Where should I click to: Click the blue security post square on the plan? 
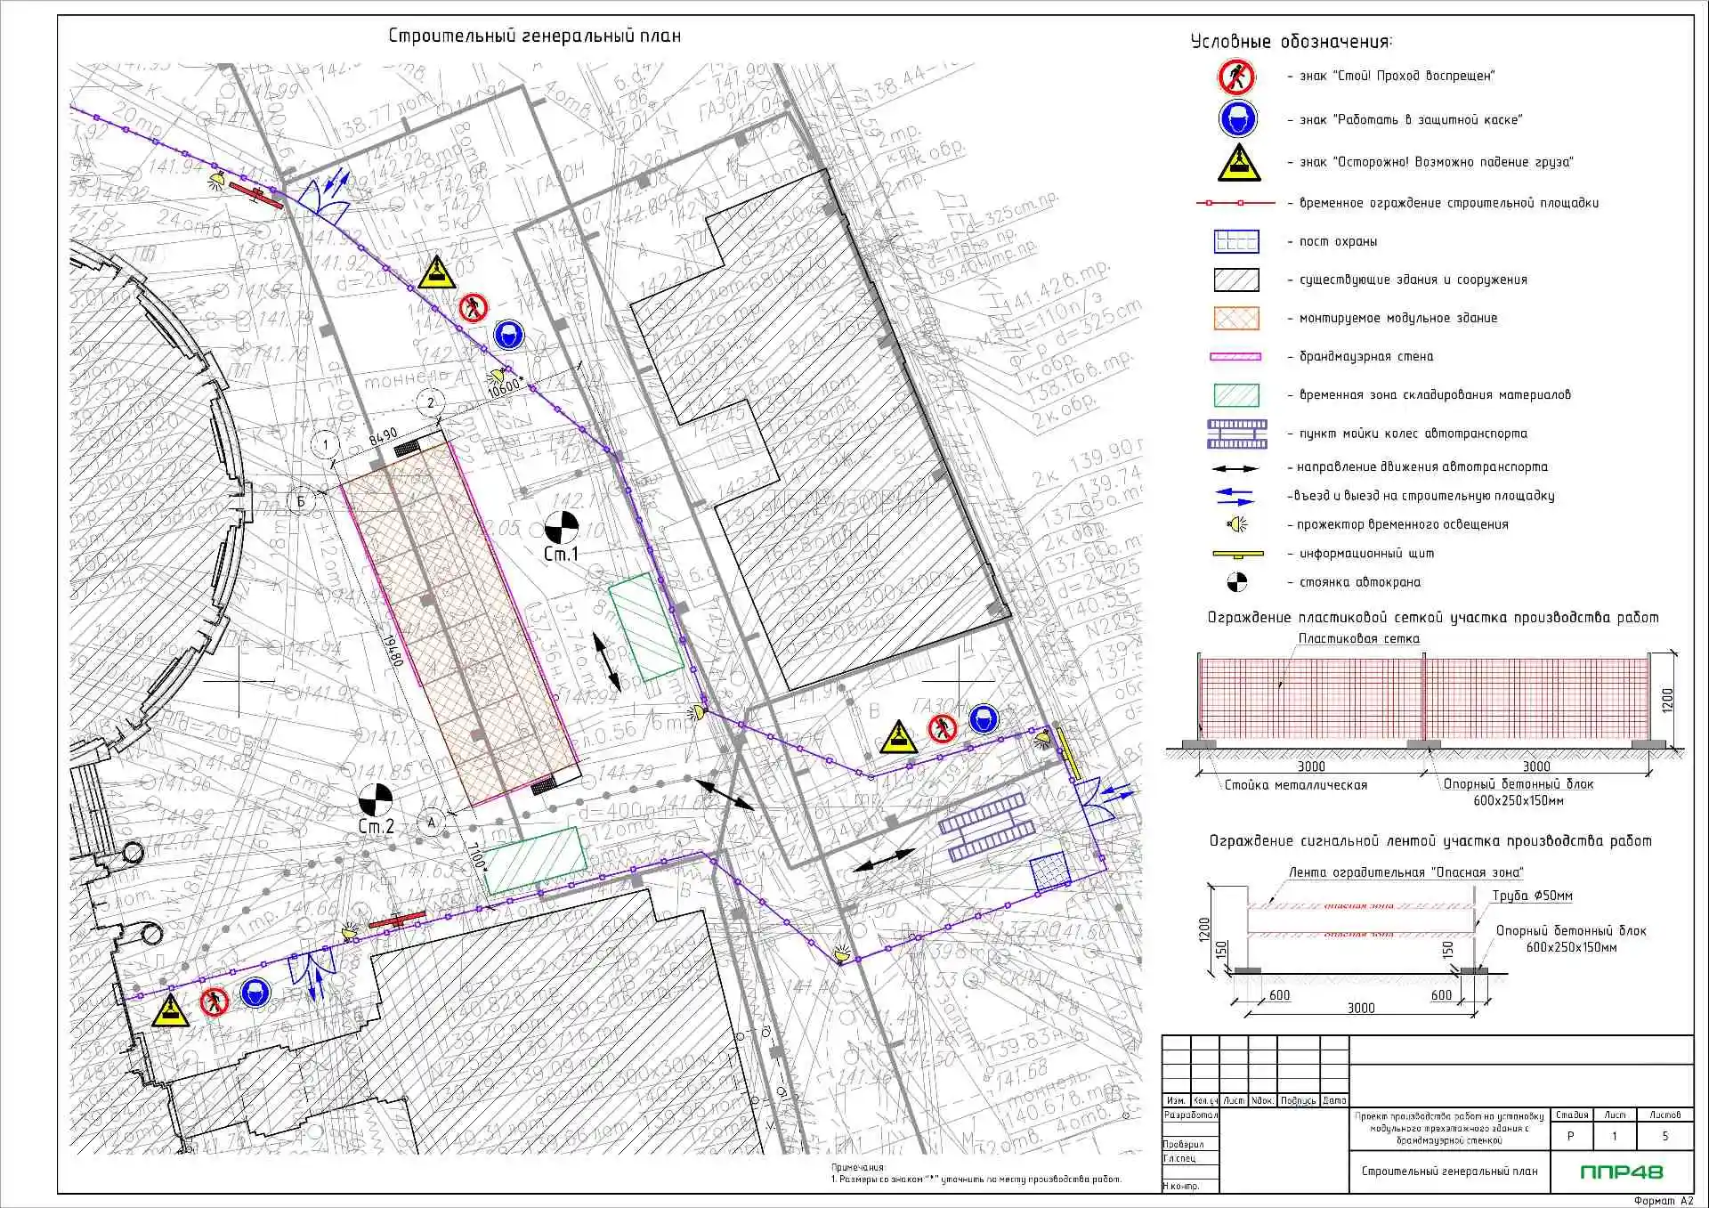tap(1050, 872)
